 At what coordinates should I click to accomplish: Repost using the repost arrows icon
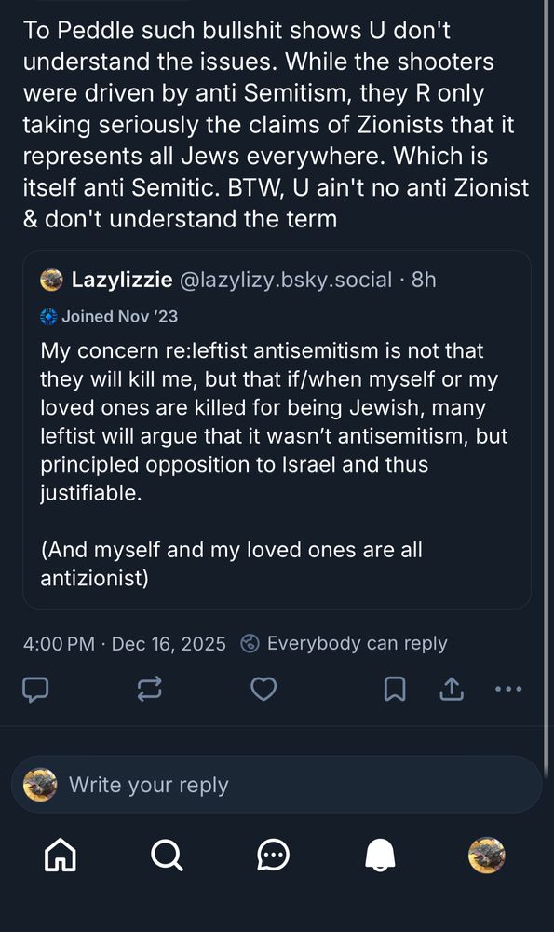[149, 690]
